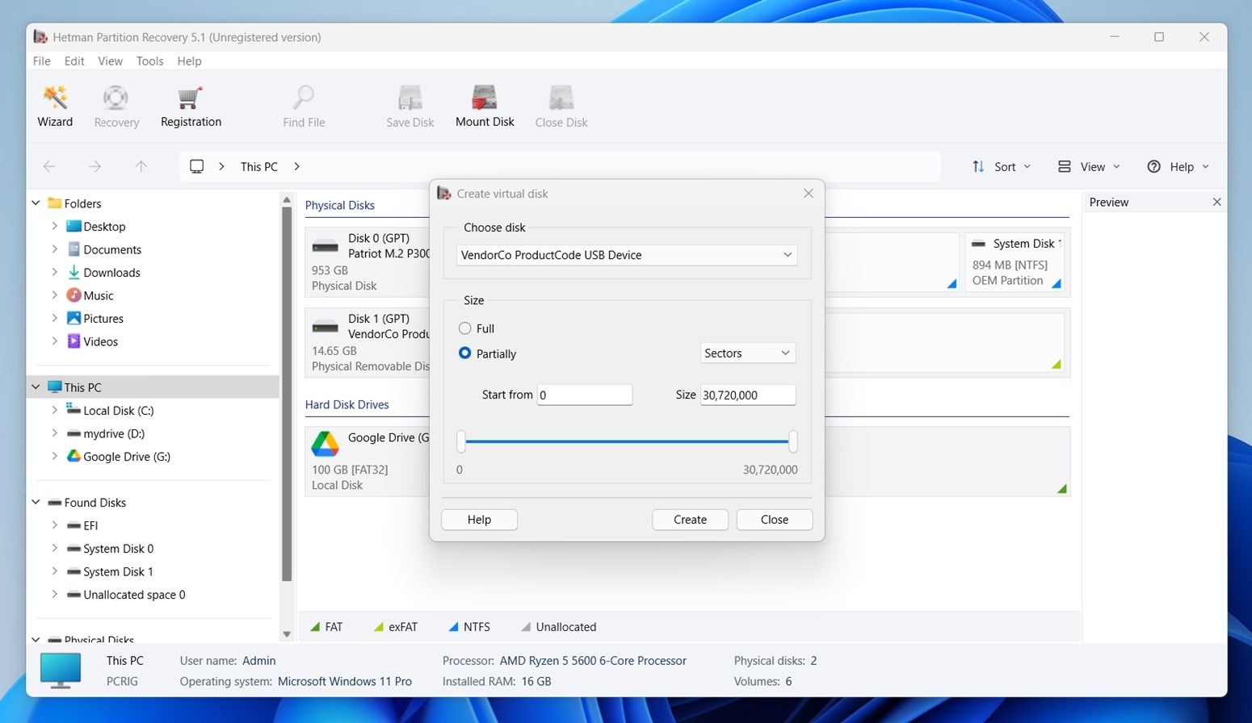Open the Tools menu

[149, 61]
